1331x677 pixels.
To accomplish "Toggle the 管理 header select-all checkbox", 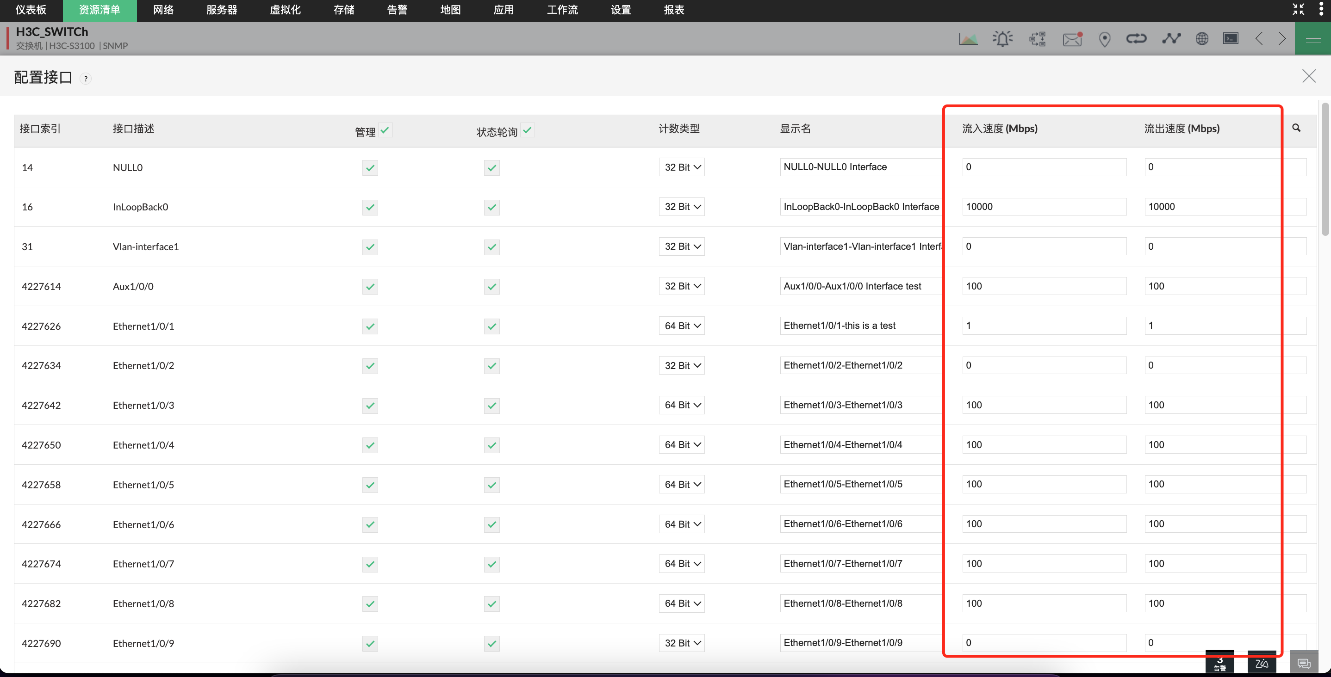I will [x=385, y=130].
